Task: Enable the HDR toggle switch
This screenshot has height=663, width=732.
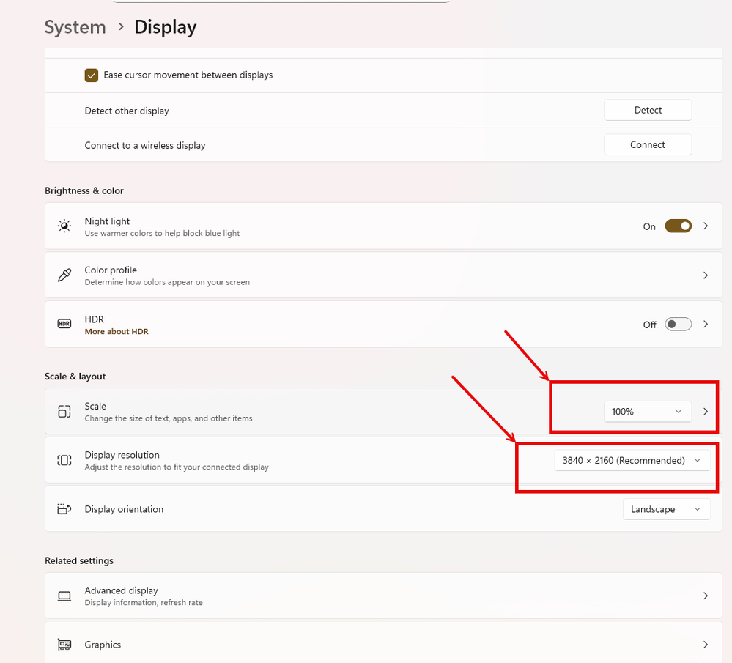Action: pyautogui.click(x=678, y=324)
